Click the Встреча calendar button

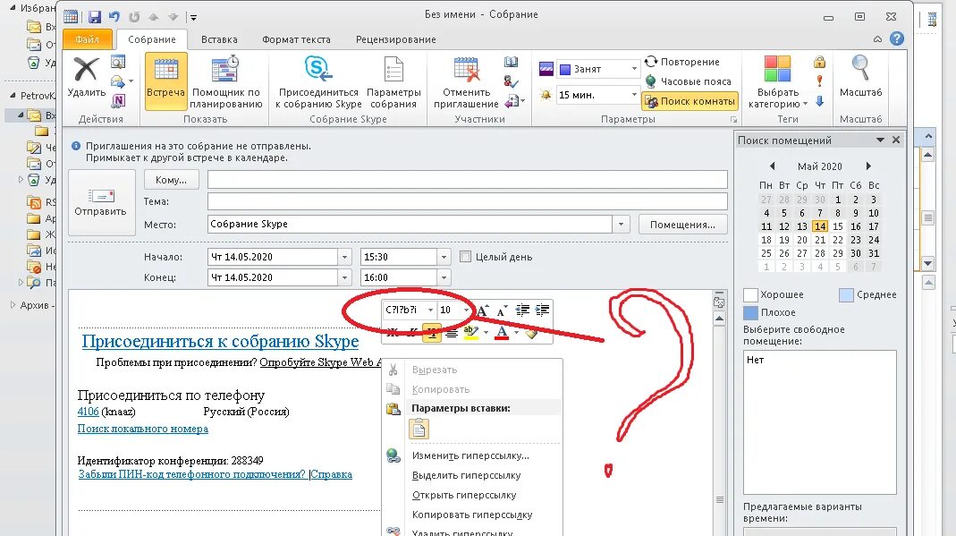click(165, 81)
